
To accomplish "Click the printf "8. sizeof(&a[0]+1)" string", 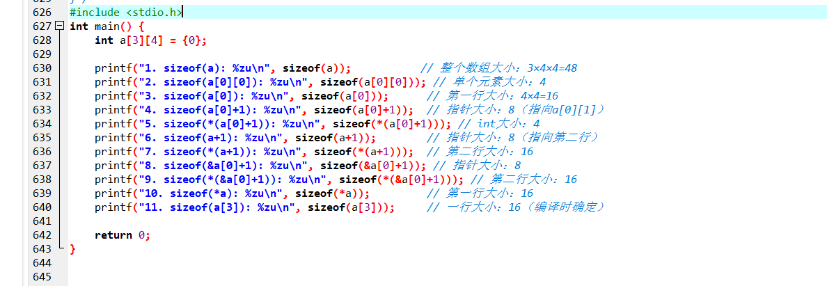I will click(223, 165).
